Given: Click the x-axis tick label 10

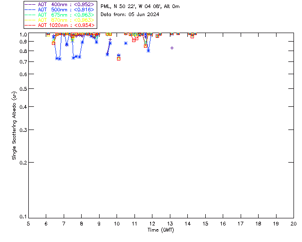Looking at the screenshot, I should click(x=117, y=224).
